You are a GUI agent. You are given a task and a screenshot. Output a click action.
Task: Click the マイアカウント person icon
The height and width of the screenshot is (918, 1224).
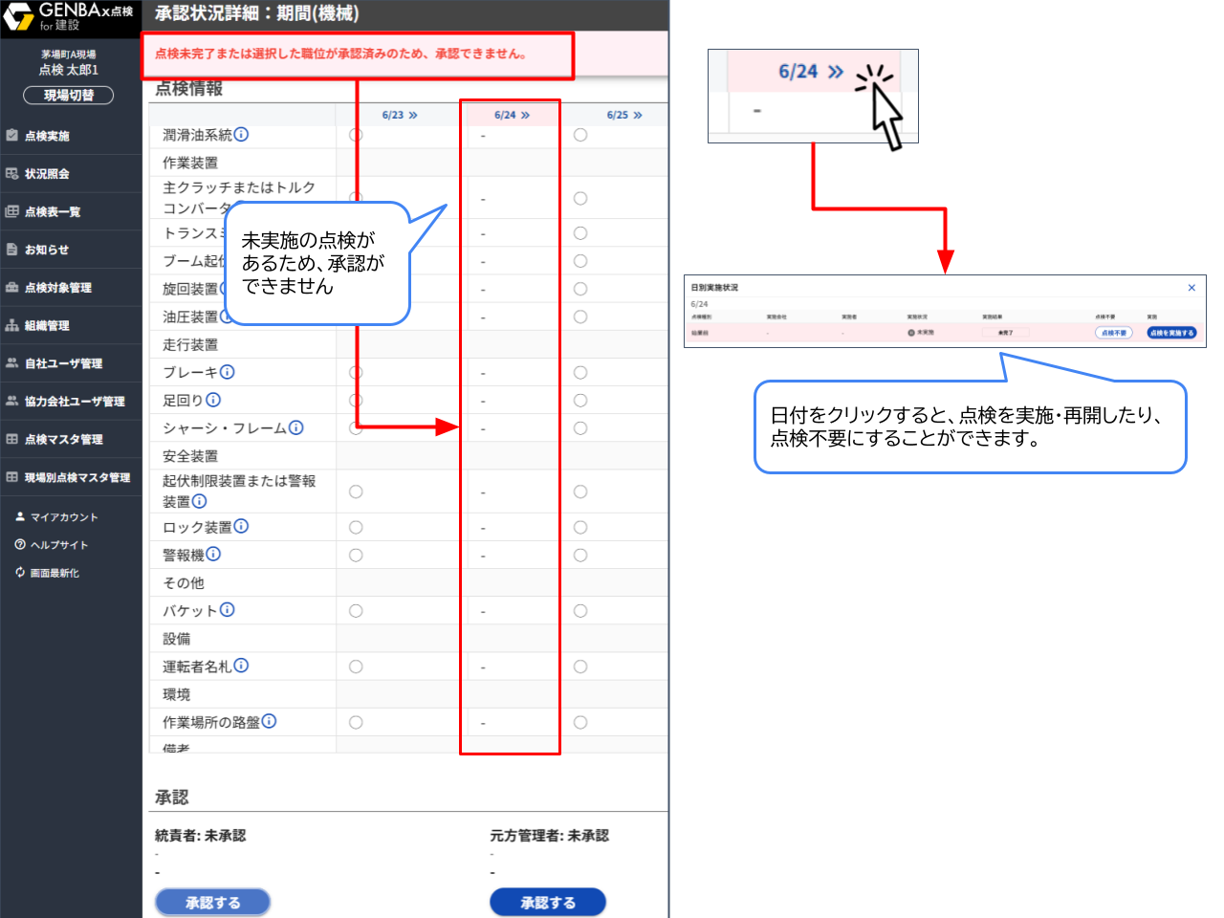click(20, 516)
